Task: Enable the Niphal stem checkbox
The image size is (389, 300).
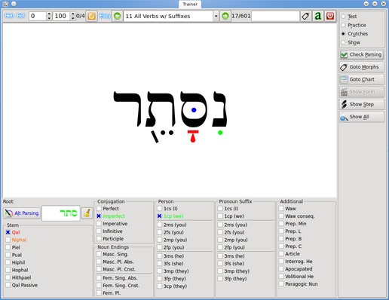Action: coord(8,240)
